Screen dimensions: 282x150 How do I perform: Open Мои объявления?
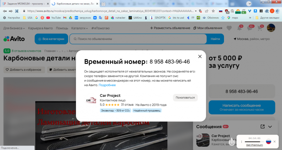tap(208, 28)
